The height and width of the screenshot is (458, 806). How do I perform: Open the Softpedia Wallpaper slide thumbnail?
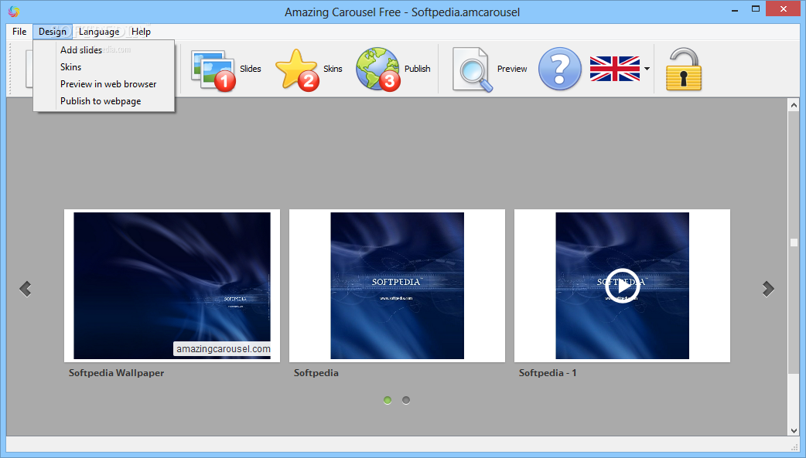(x=172, y=286)
